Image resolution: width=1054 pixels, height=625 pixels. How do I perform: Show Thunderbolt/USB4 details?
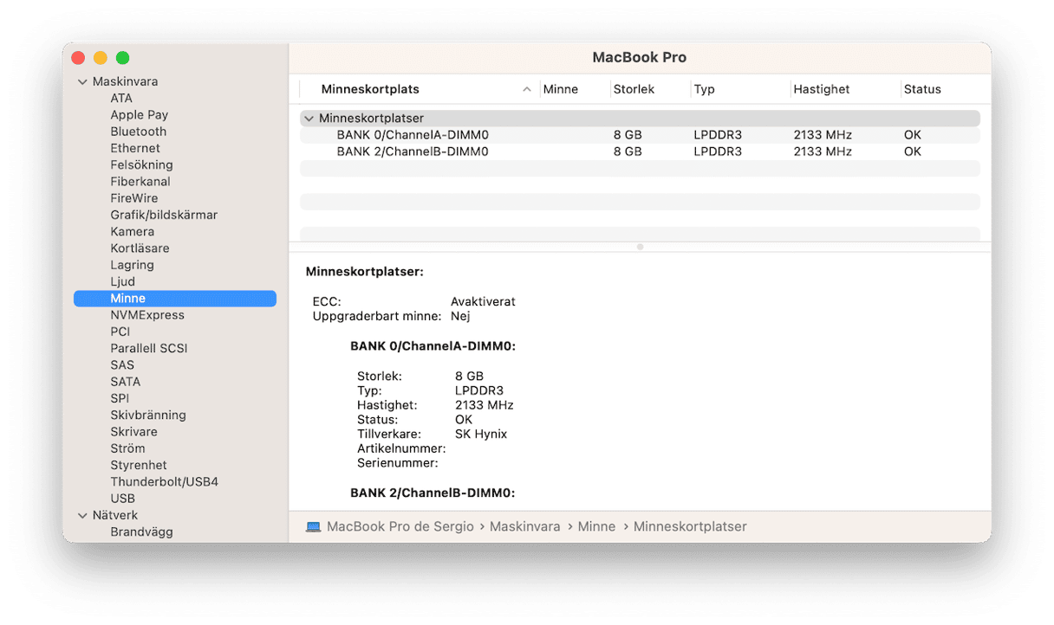point(164,481)
